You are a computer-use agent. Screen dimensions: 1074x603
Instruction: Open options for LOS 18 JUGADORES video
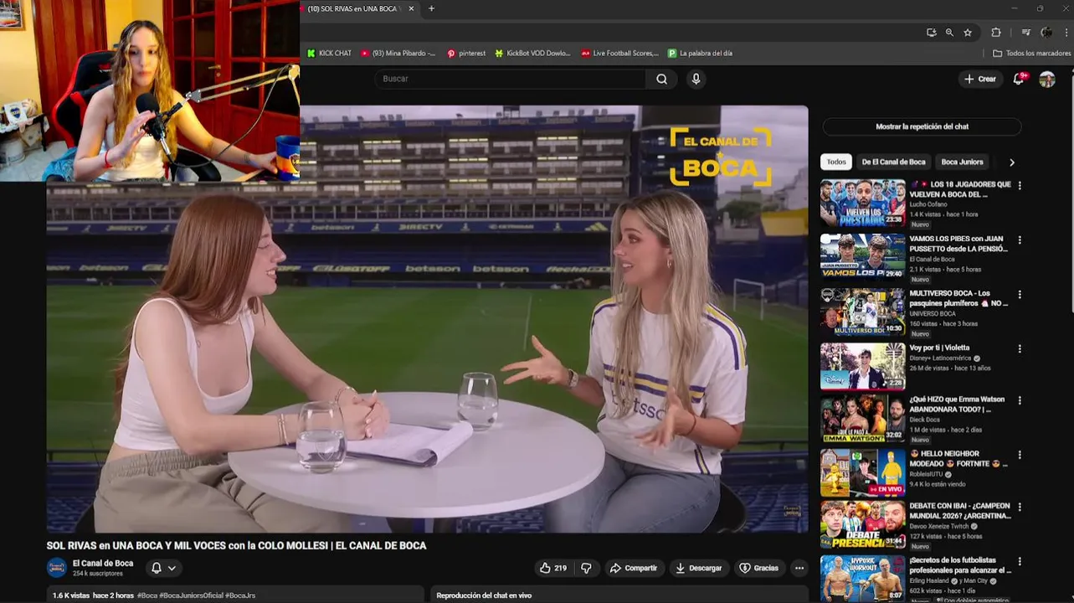[x=1019, y=185]
